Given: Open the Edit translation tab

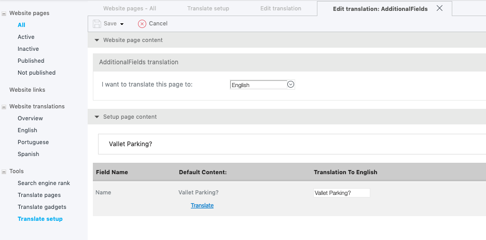Looking at the screenshot, I should tap(281, 8).
